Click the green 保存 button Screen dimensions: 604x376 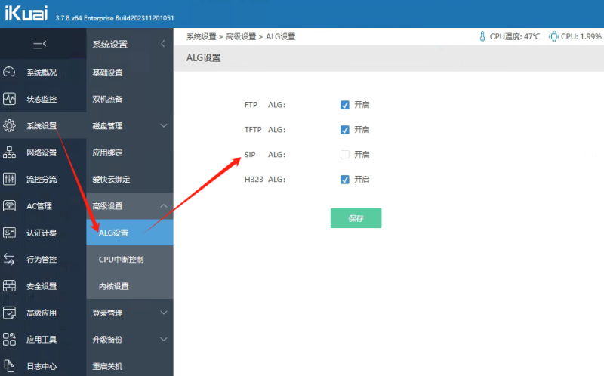356,218
